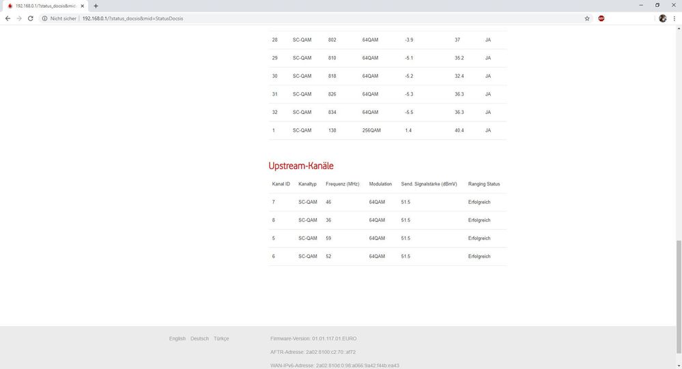Click the '256QAM' modulation cell

(x=371, y=130)
